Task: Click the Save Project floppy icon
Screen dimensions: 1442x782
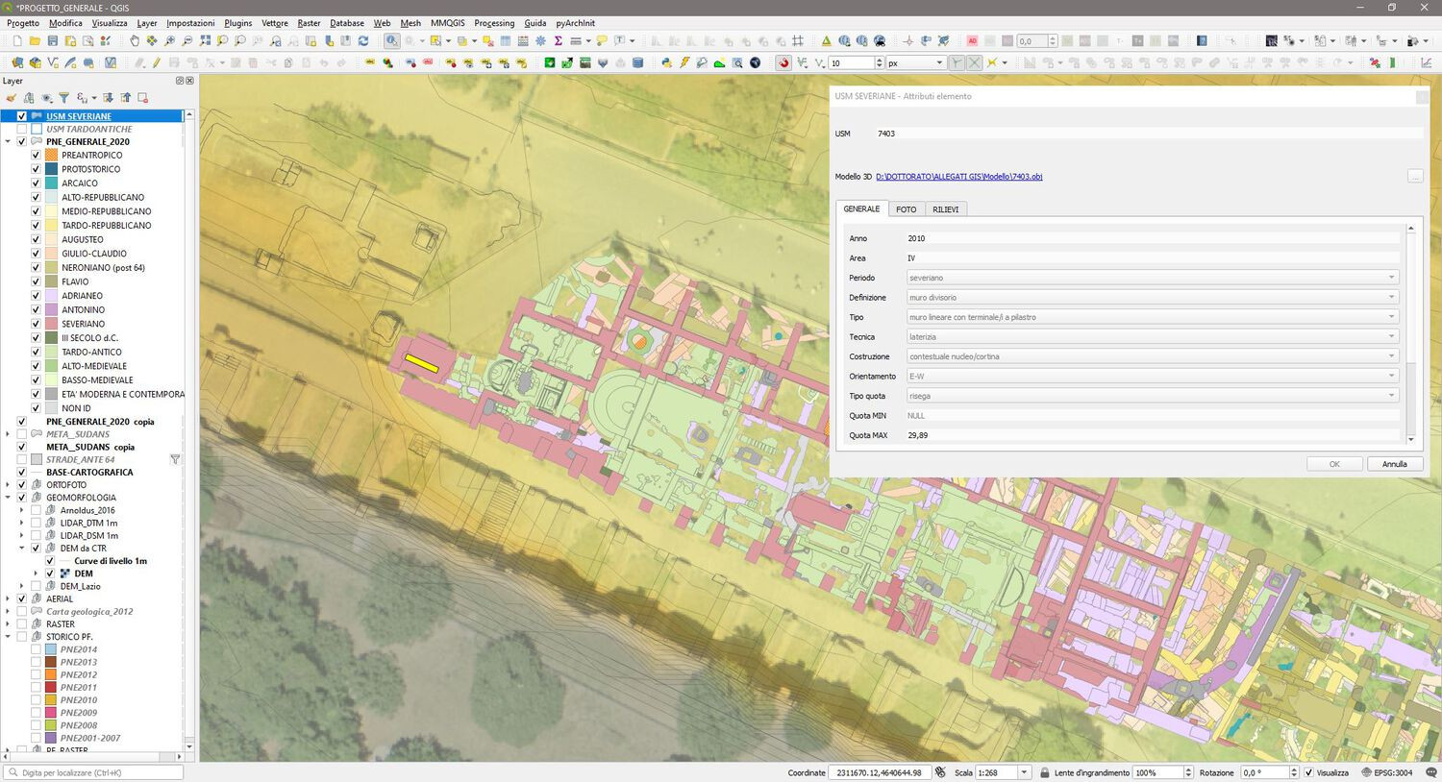Action: coord(53,41)
